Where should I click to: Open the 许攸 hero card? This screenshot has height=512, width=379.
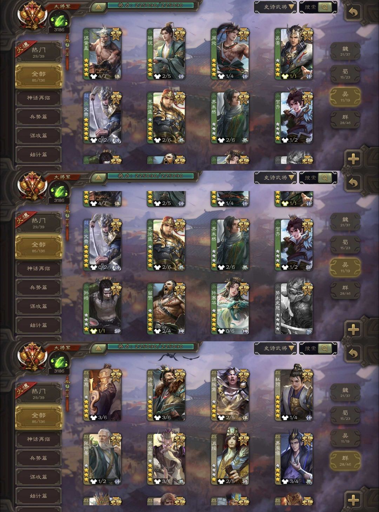point(166,395)
